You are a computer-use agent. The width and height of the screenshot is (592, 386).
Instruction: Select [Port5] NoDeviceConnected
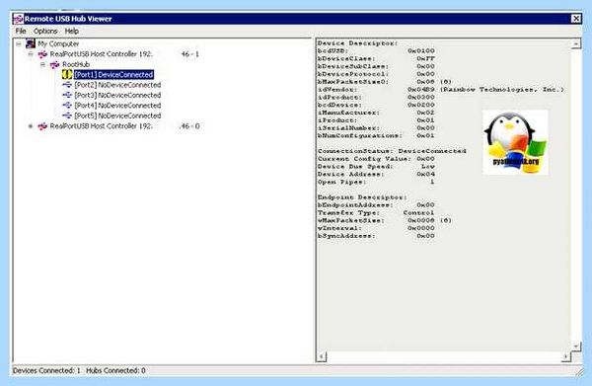[x=117, y=116]
